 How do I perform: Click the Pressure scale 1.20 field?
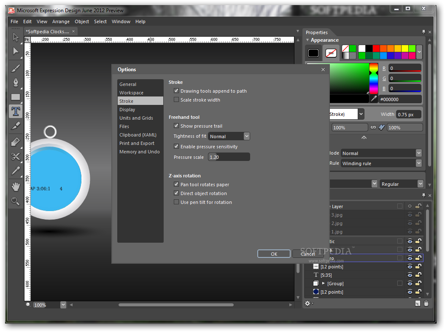coord(229,157)
